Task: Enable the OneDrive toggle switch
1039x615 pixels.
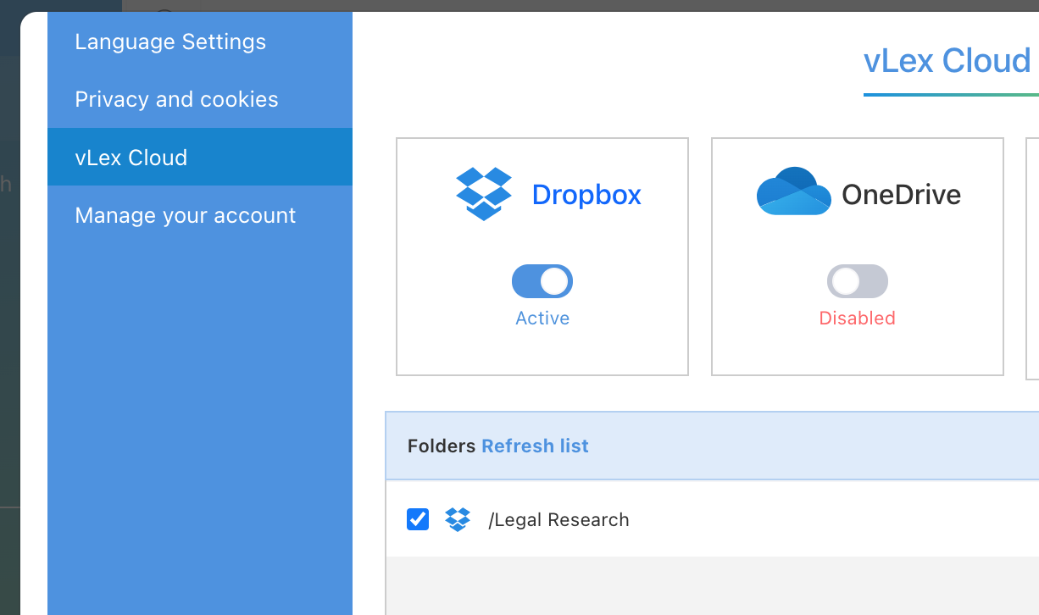Action: pos(858,281)
